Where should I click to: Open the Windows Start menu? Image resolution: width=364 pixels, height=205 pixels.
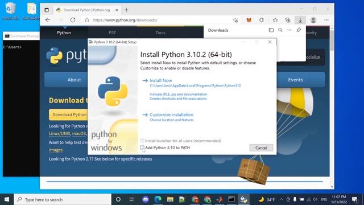[x=7, y=199]
